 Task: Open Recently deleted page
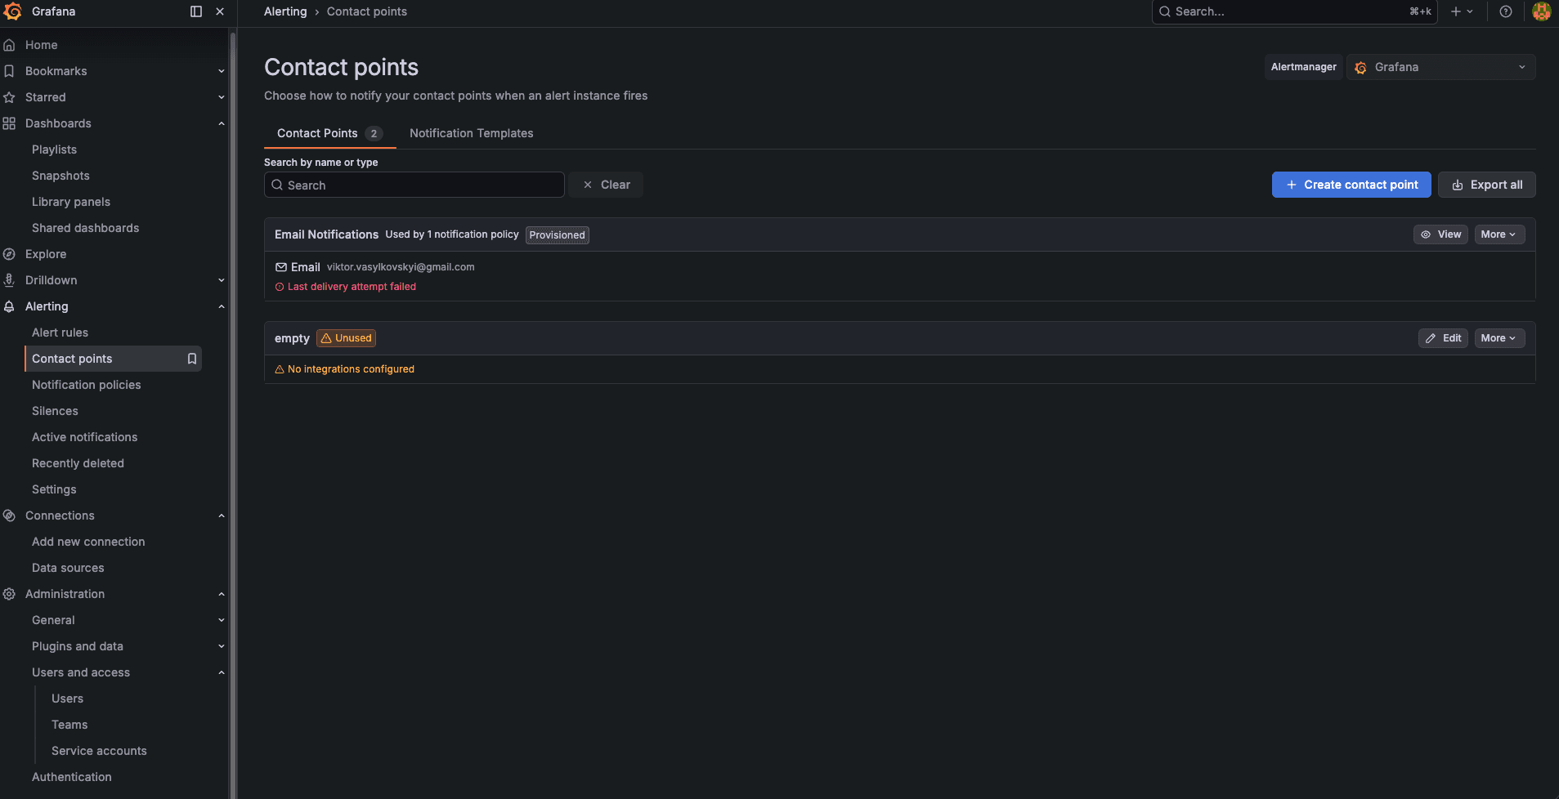coord(78,463)
